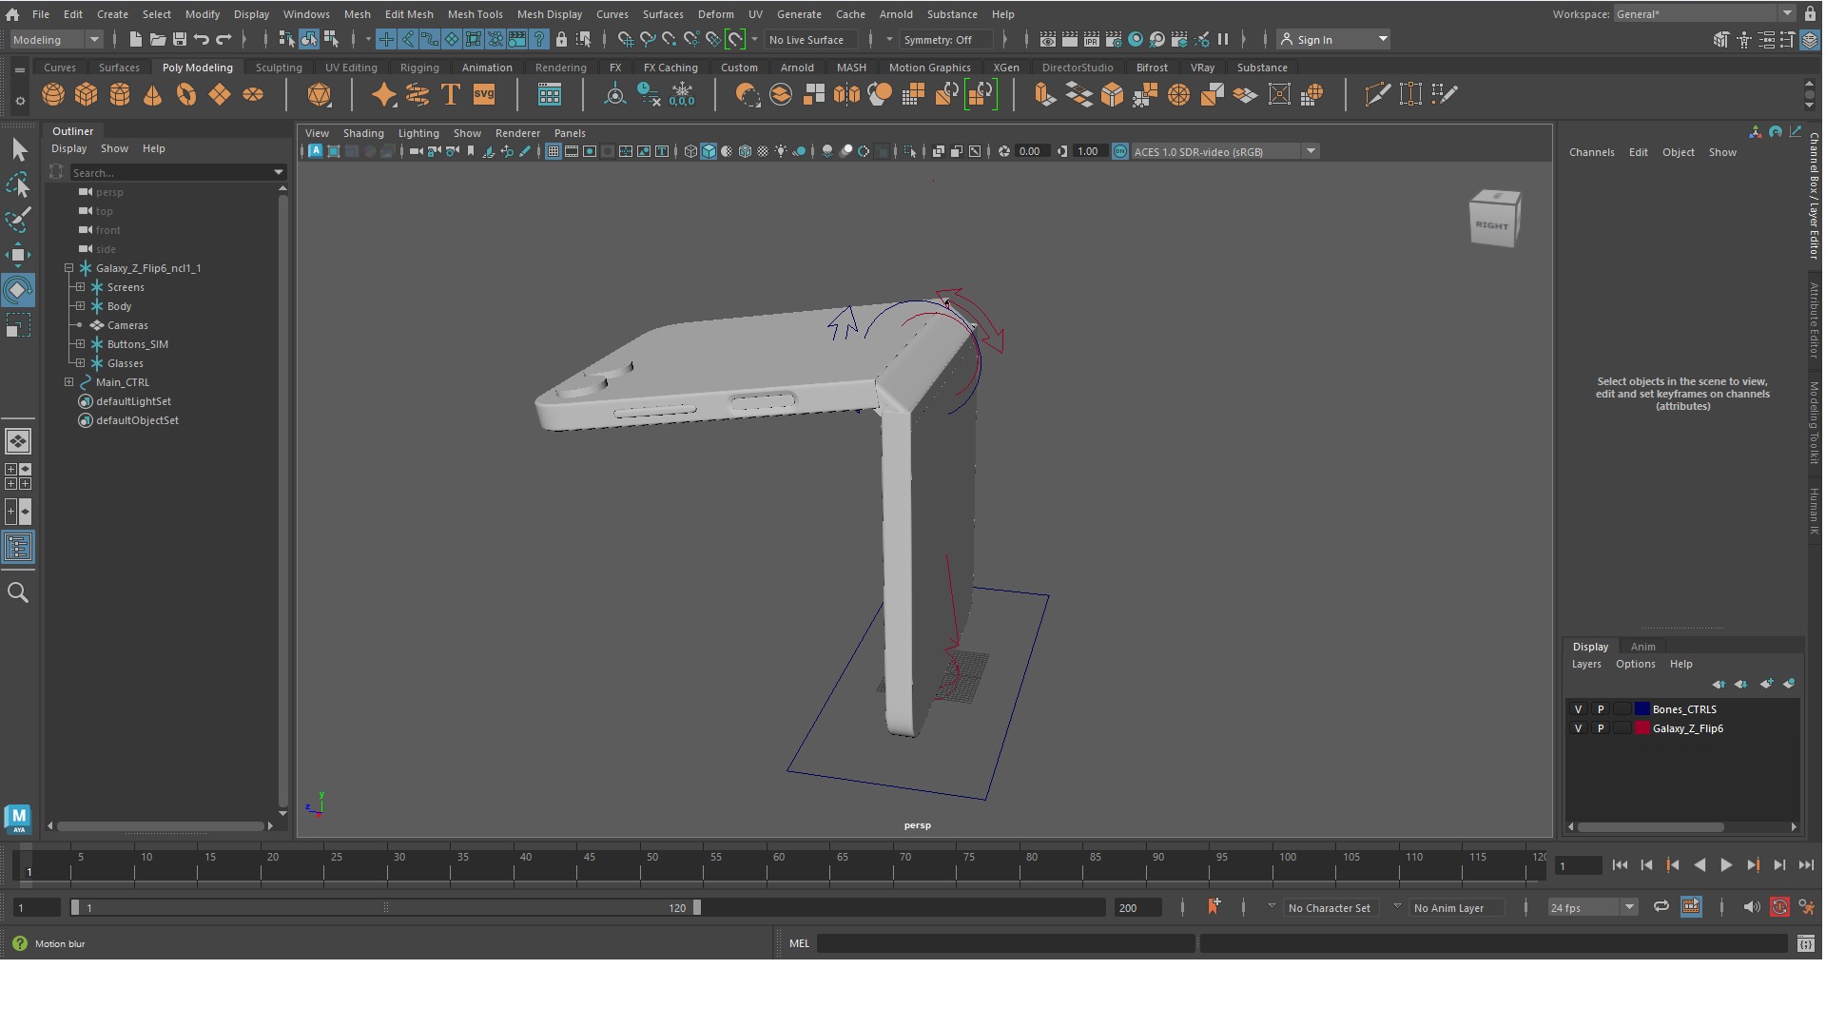Toggle auto keyframe button

coord(1779,908)
